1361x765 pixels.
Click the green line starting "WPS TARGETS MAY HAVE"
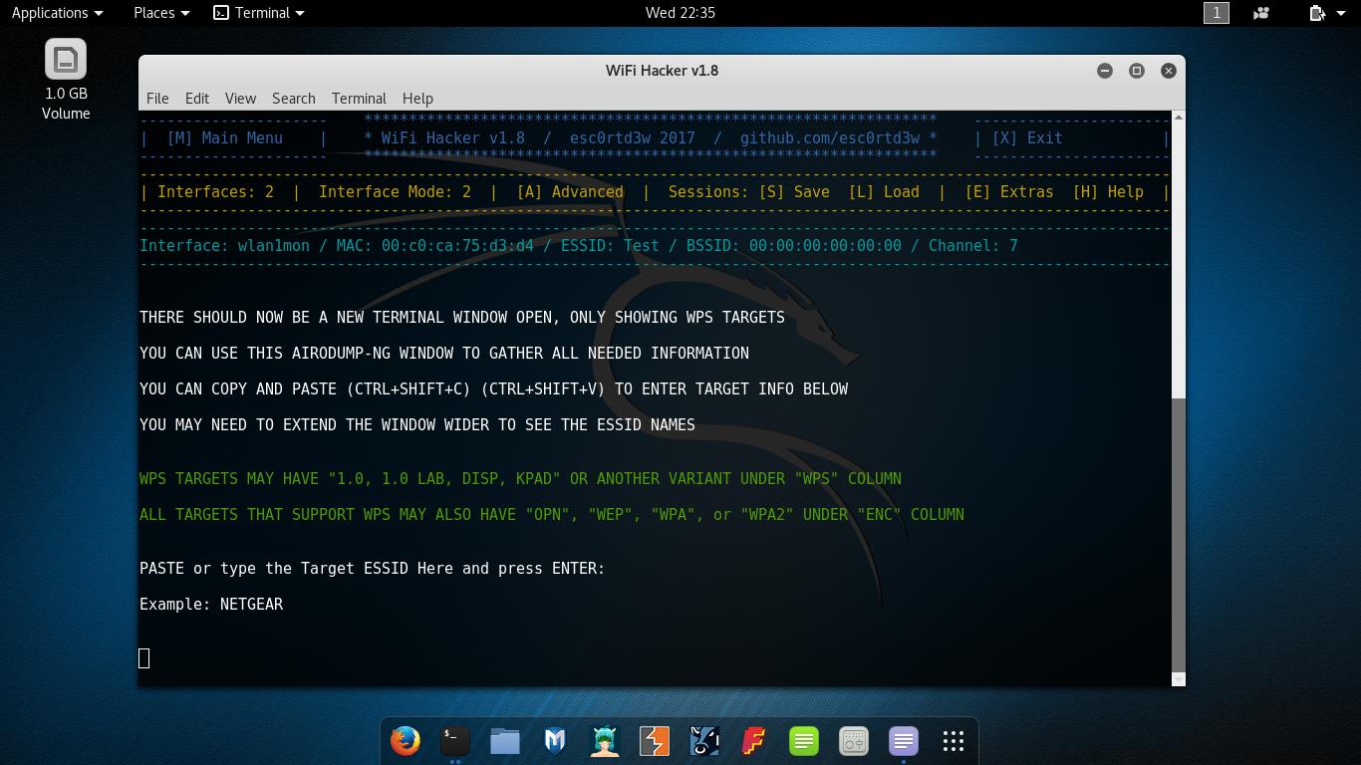pyautogui.click(x=520, y=479)
